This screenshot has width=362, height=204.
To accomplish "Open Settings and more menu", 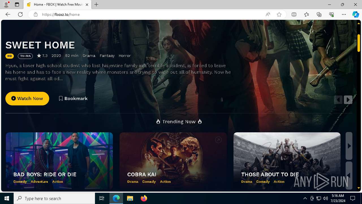I will [344, 14].
